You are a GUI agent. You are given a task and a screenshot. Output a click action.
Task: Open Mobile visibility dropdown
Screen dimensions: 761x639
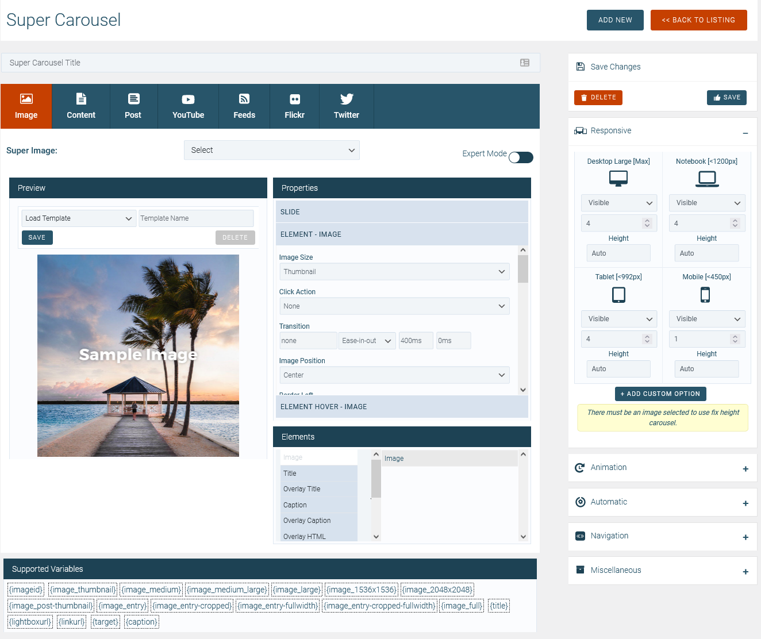tap(707, 319)
